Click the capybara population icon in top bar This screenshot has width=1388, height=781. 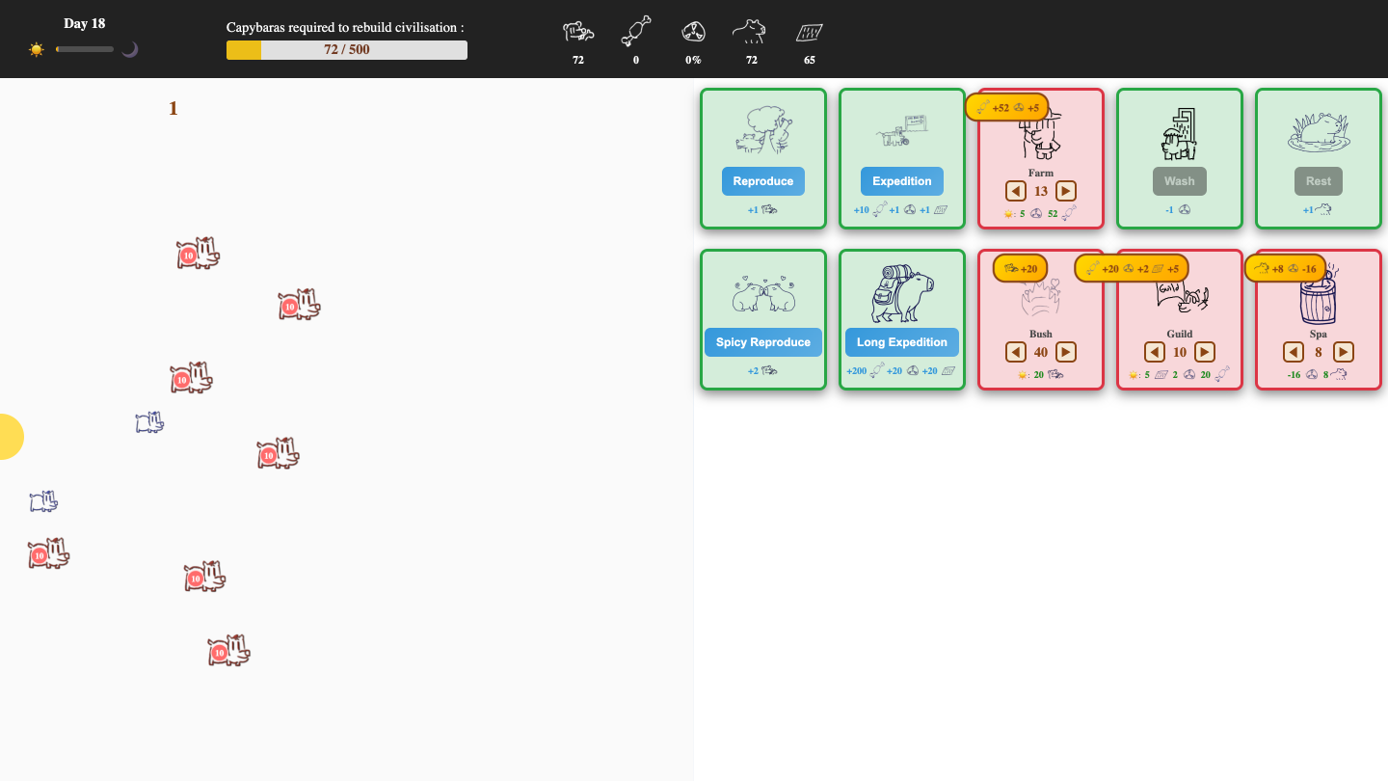(578, 32)
